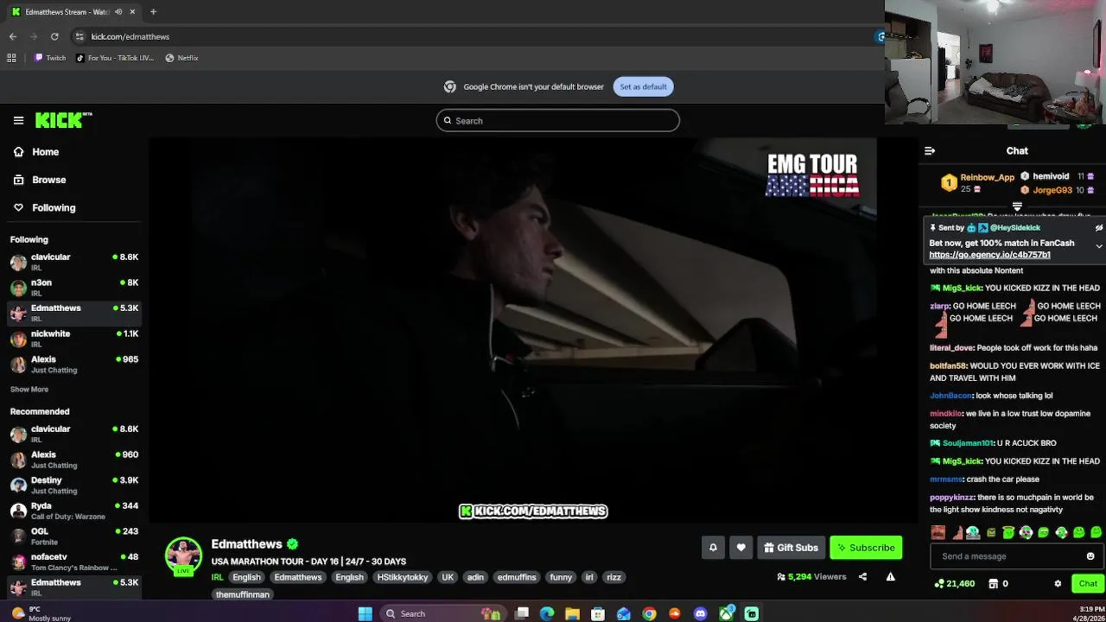
Task: Share the stream
Action: (862, 577)
